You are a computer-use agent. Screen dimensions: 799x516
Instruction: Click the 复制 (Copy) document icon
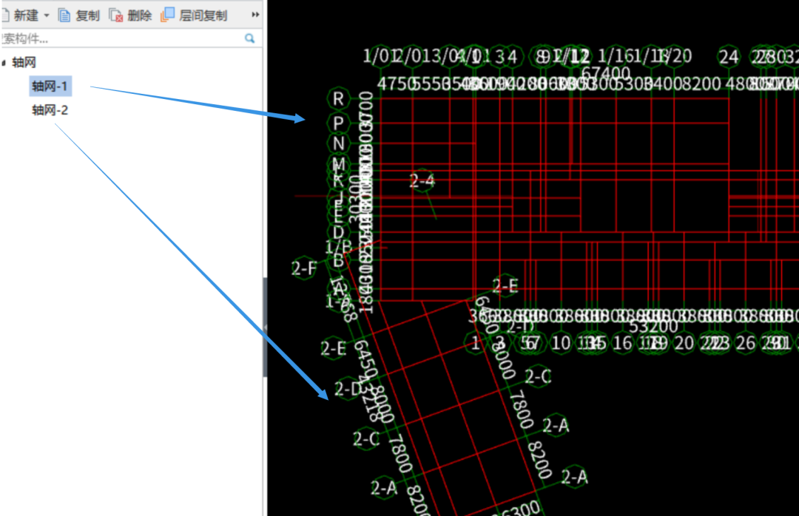click(x=64, y=16)
